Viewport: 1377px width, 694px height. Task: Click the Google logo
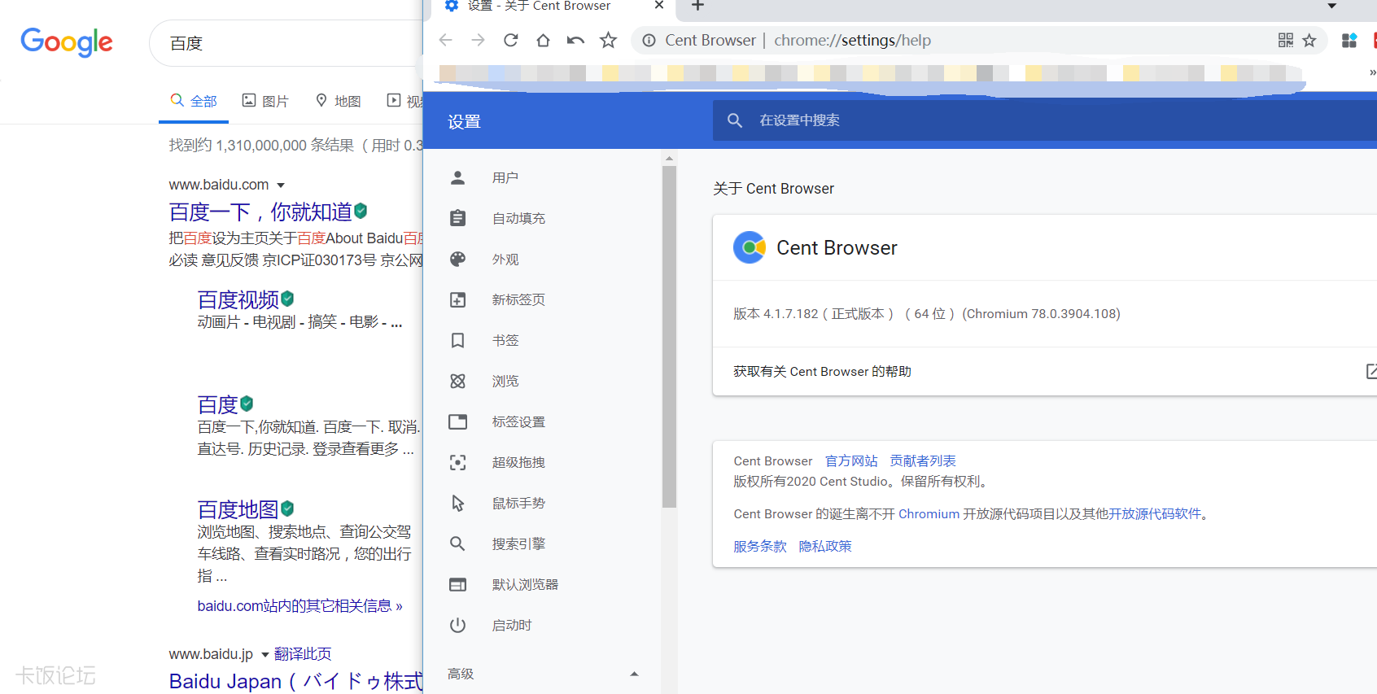click(x=67, y=42)
